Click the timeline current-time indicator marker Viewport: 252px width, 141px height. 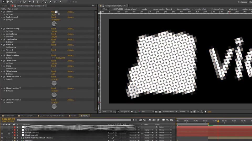coord(218,121)
